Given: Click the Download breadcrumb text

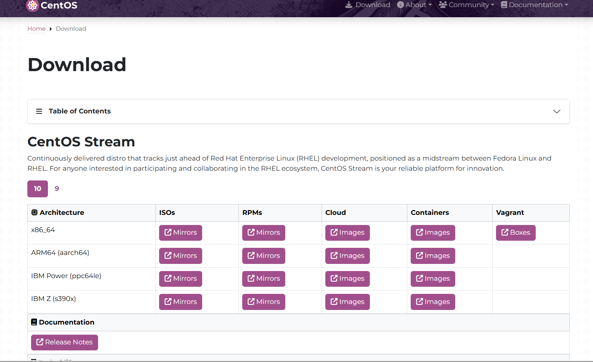Looking at the screenshot, I should pos(71,29).
